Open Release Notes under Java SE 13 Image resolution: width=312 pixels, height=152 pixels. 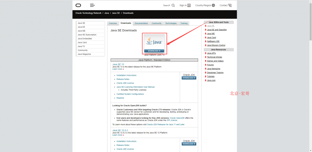123,79
